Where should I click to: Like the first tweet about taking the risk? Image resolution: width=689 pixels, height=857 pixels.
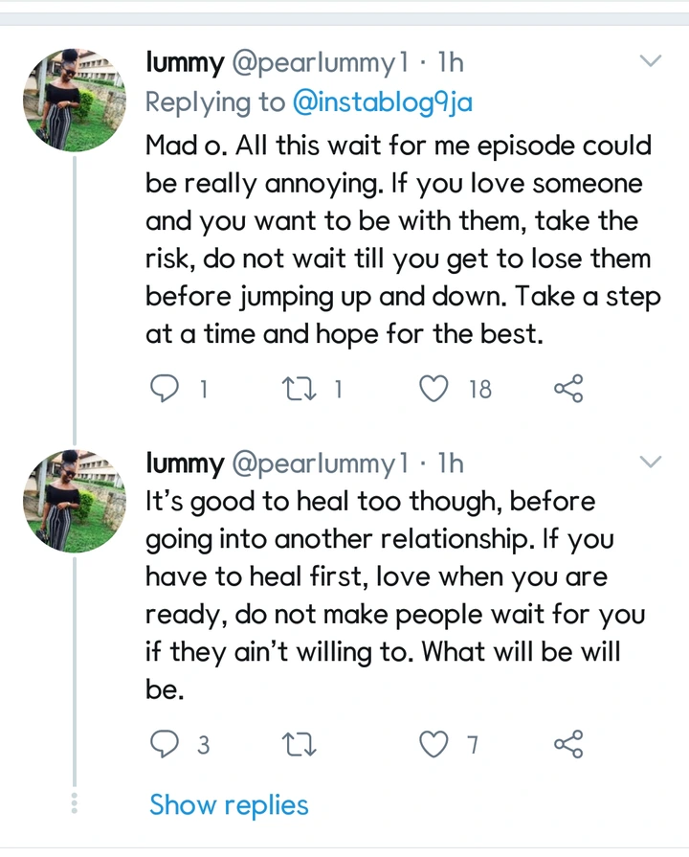pos(436,388)
